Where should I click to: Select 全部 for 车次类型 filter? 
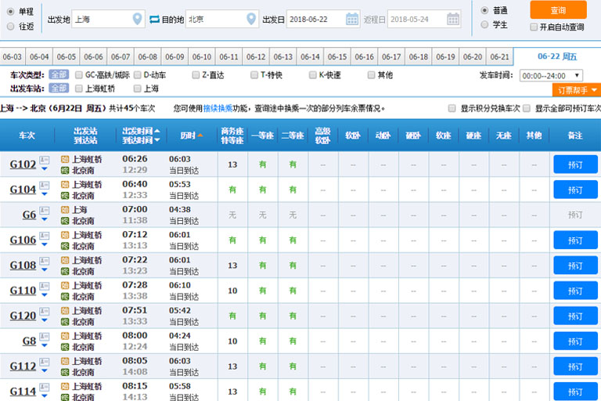click(59, 74)
